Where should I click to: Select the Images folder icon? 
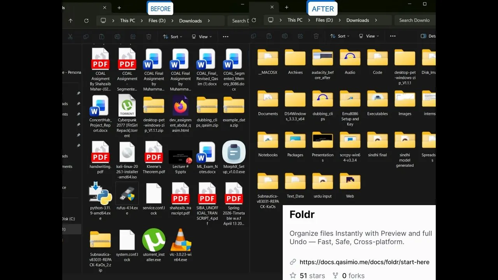405,99
